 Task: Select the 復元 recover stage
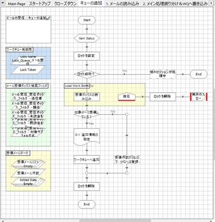coord(126,97)
